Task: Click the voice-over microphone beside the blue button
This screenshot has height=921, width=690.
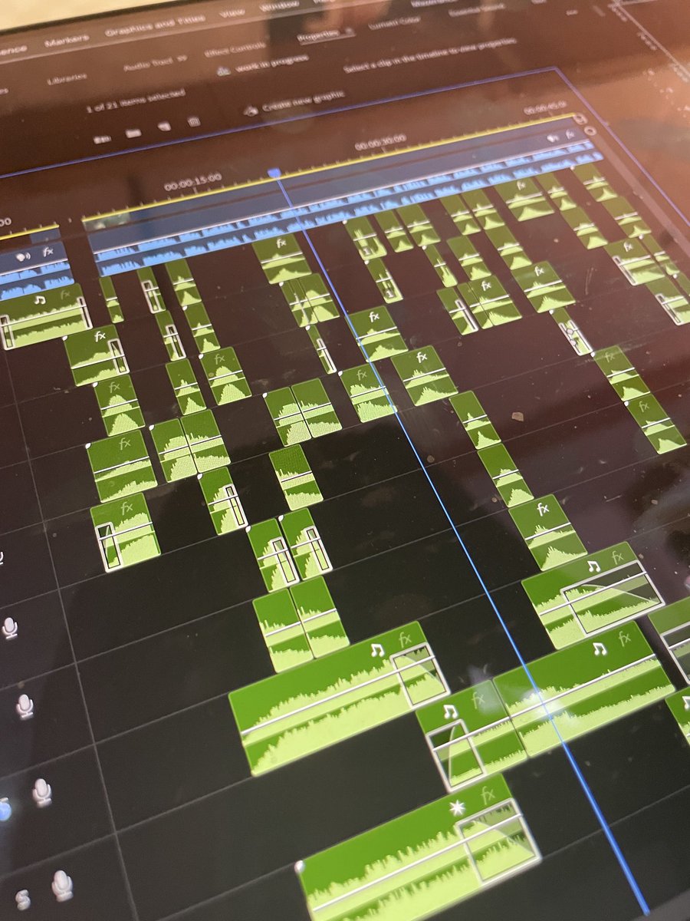Action: [x=41, y=792]
